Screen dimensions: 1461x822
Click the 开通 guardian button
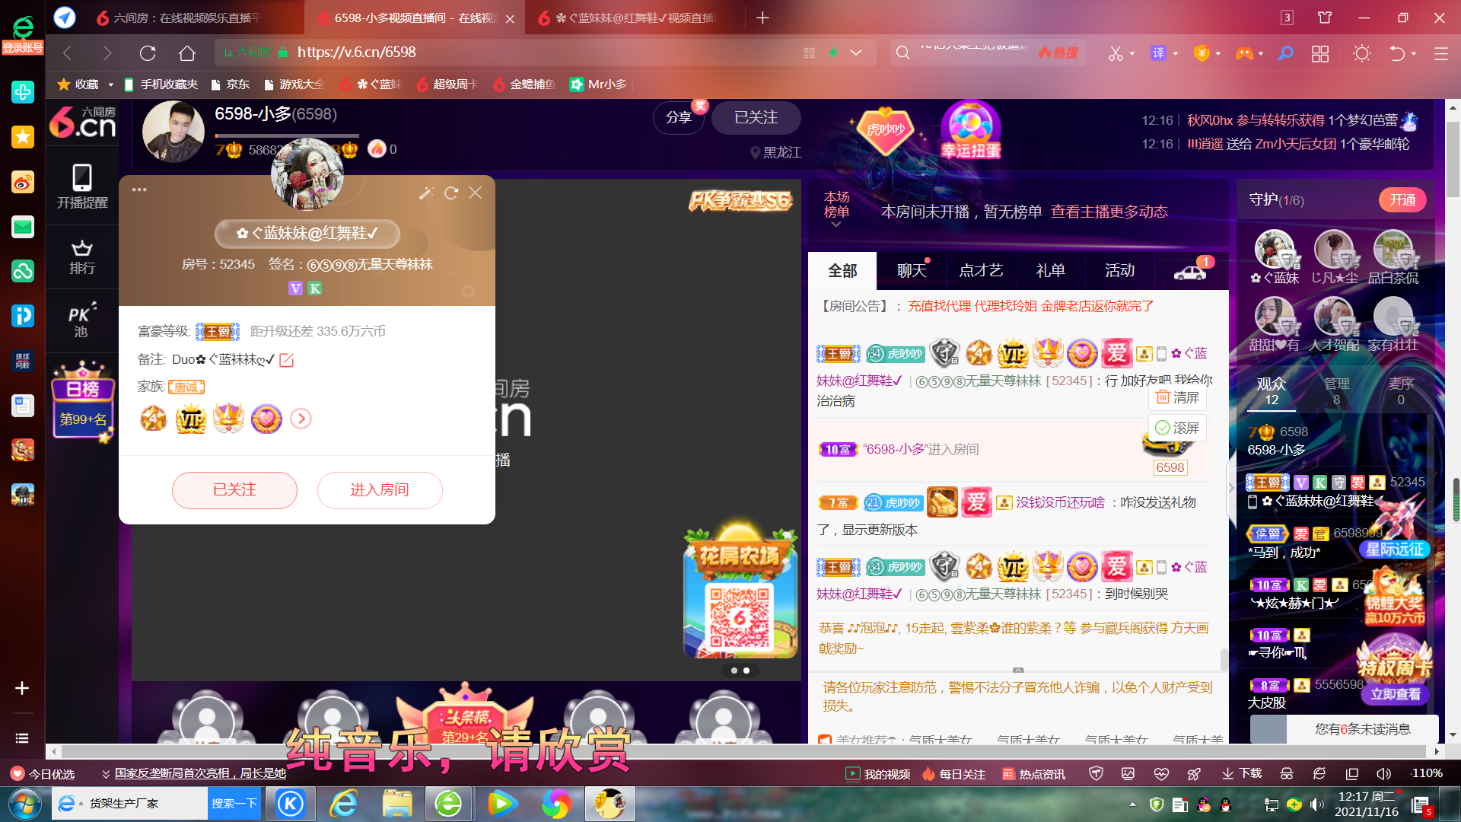(x=1402, y=200)
